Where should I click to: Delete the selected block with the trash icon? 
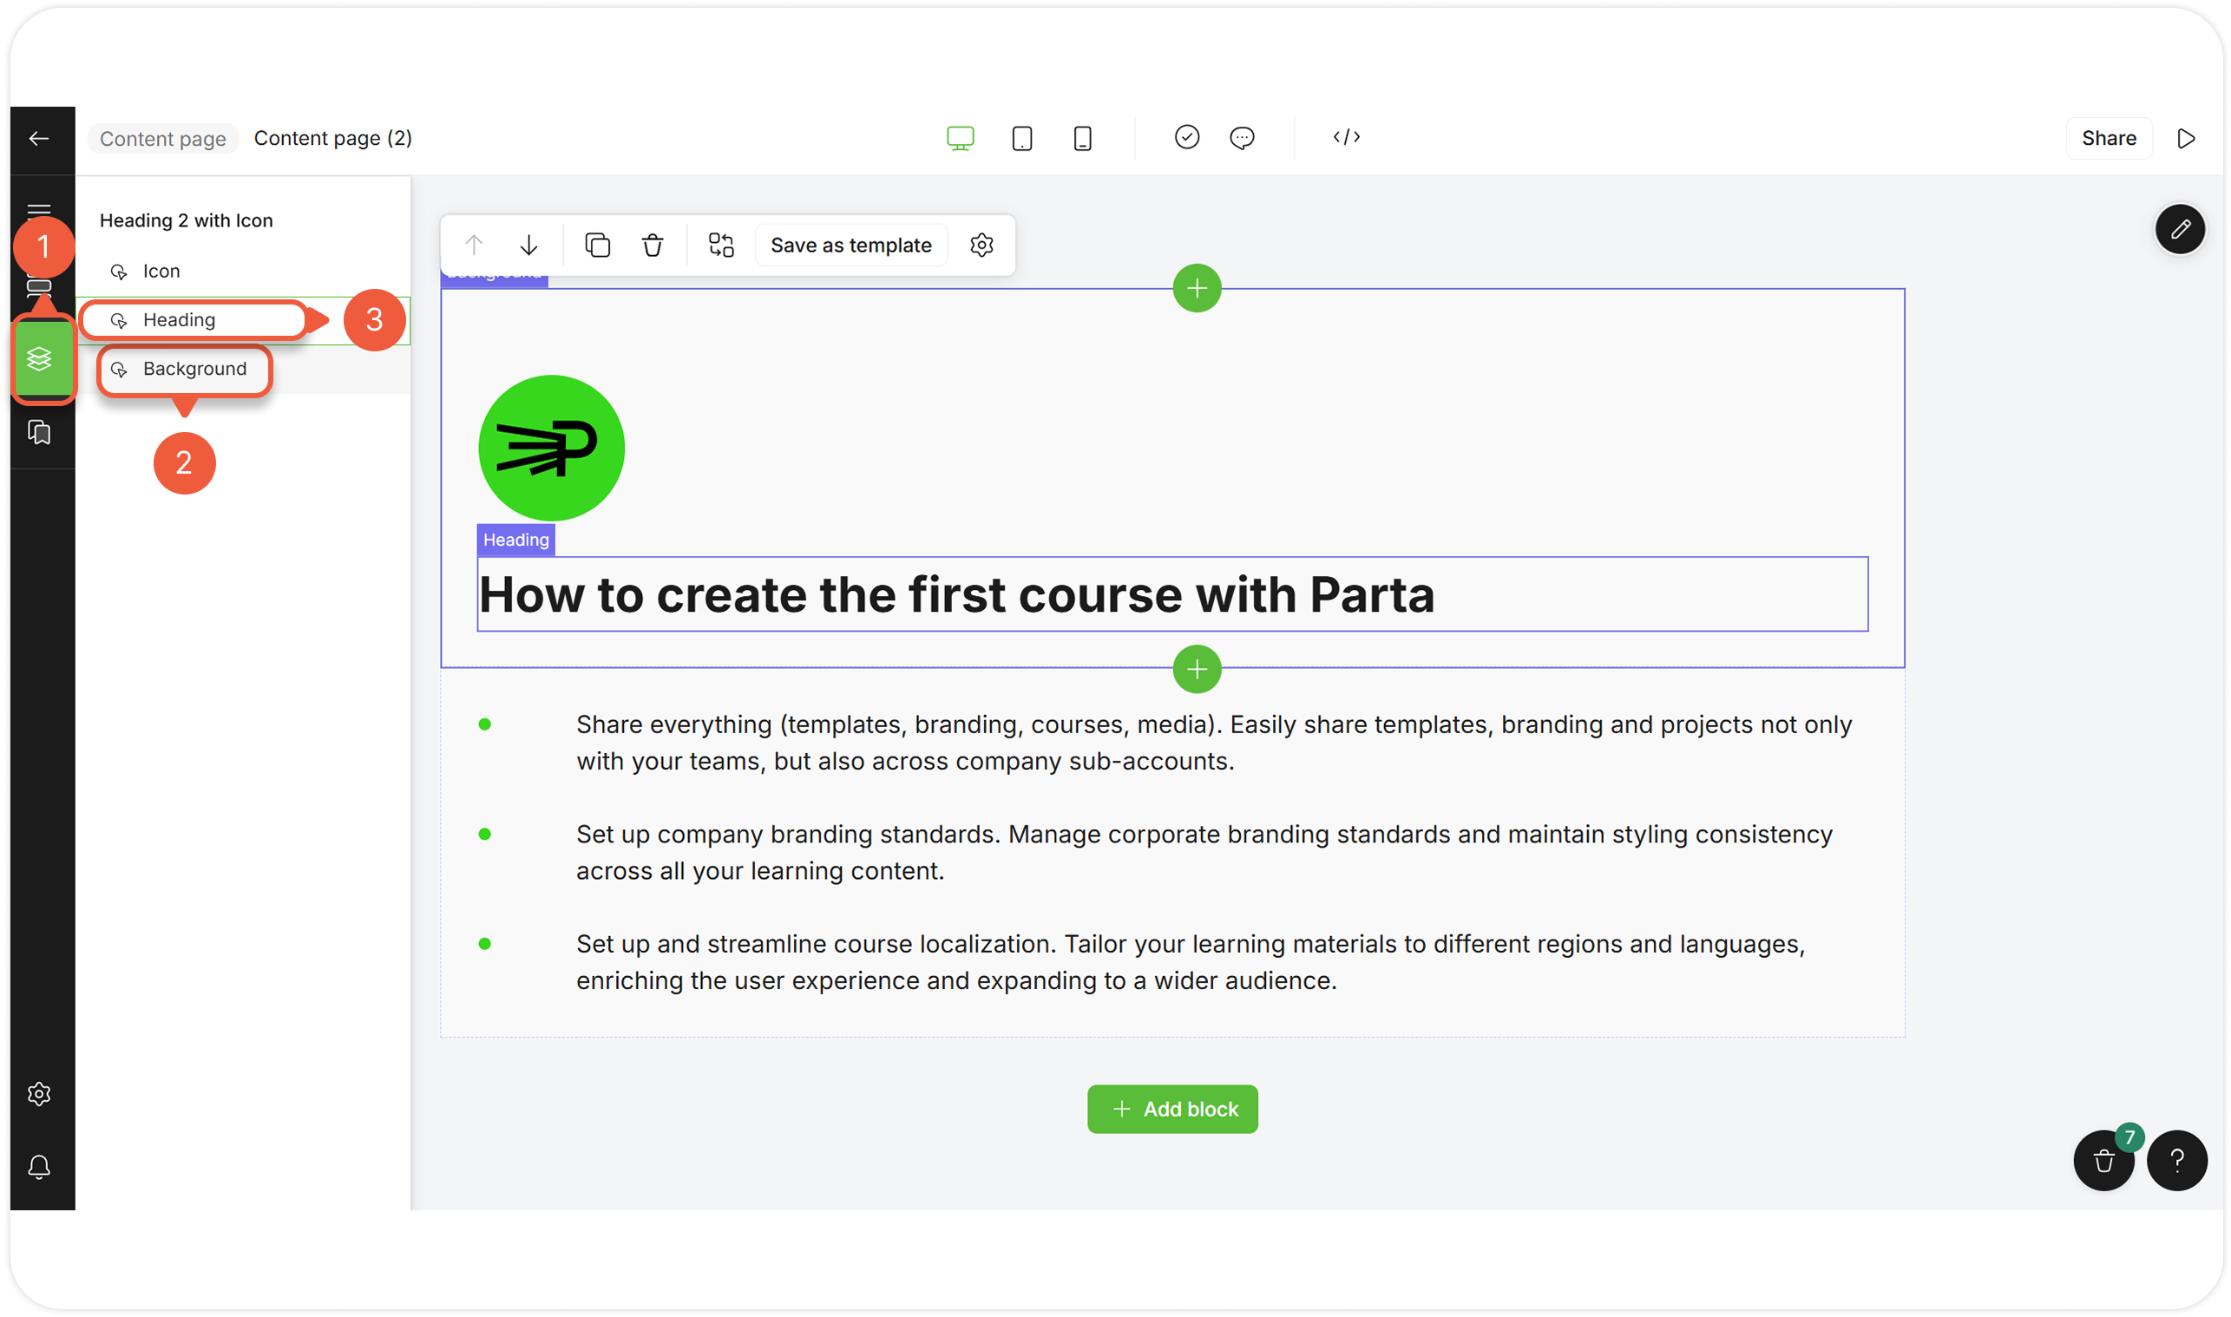pos(653,245)
